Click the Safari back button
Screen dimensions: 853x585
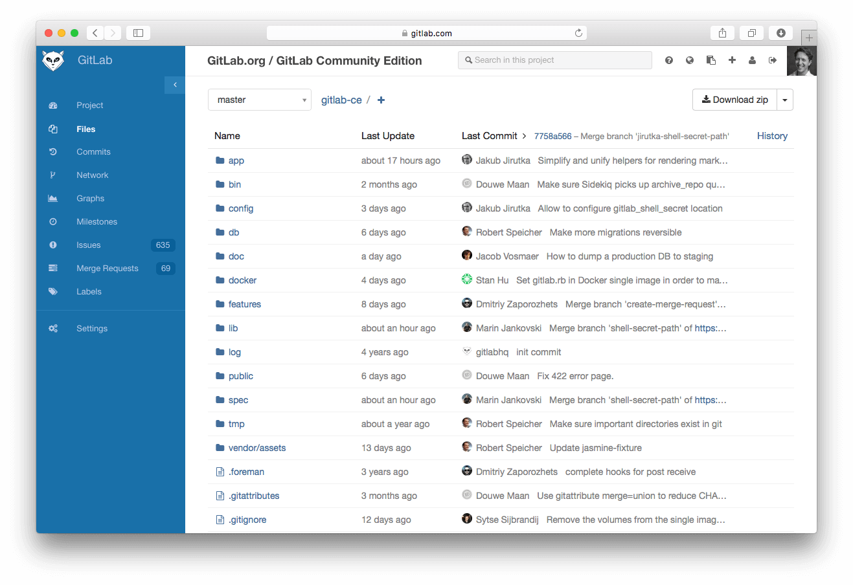pos(95,33)
